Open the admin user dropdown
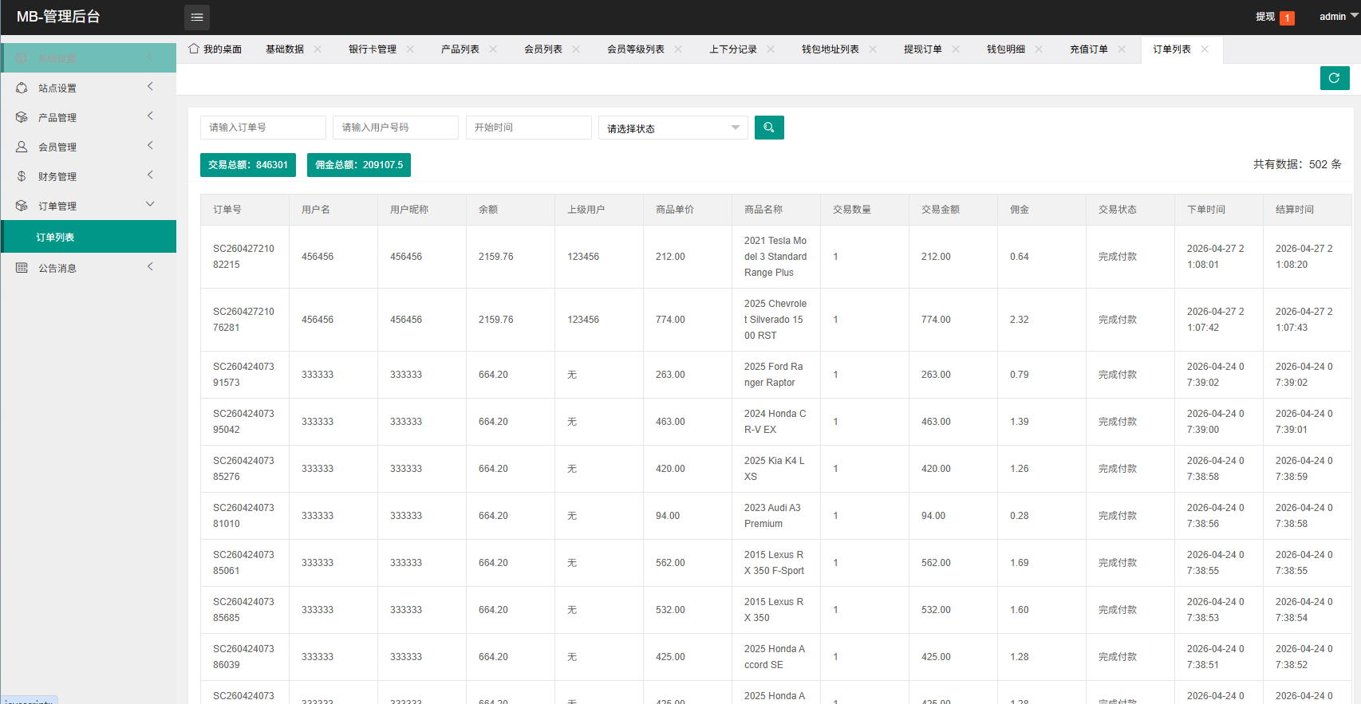 coord(1339,17)
